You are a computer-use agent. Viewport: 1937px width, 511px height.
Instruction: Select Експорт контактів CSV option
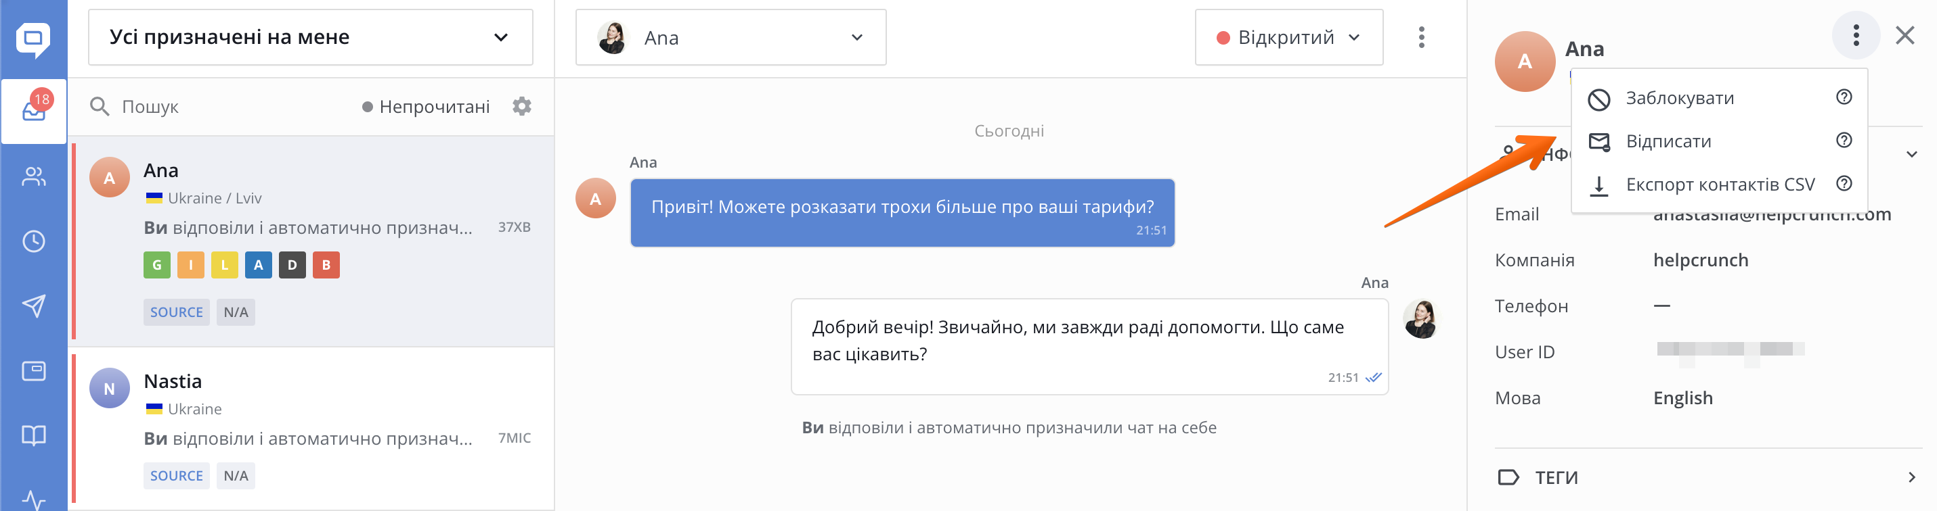click(1719, 185)
